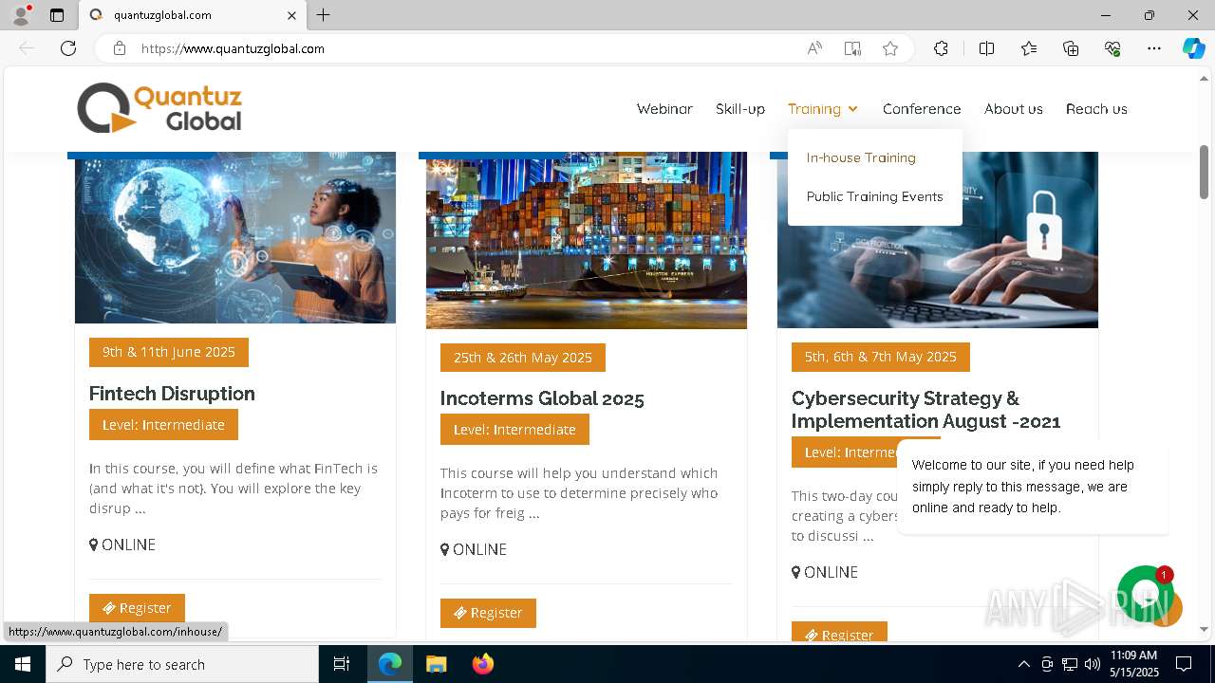Register for Fintech Disruption course
Viewport: 1215px width, 683px height.
click(x=137, y=608)
